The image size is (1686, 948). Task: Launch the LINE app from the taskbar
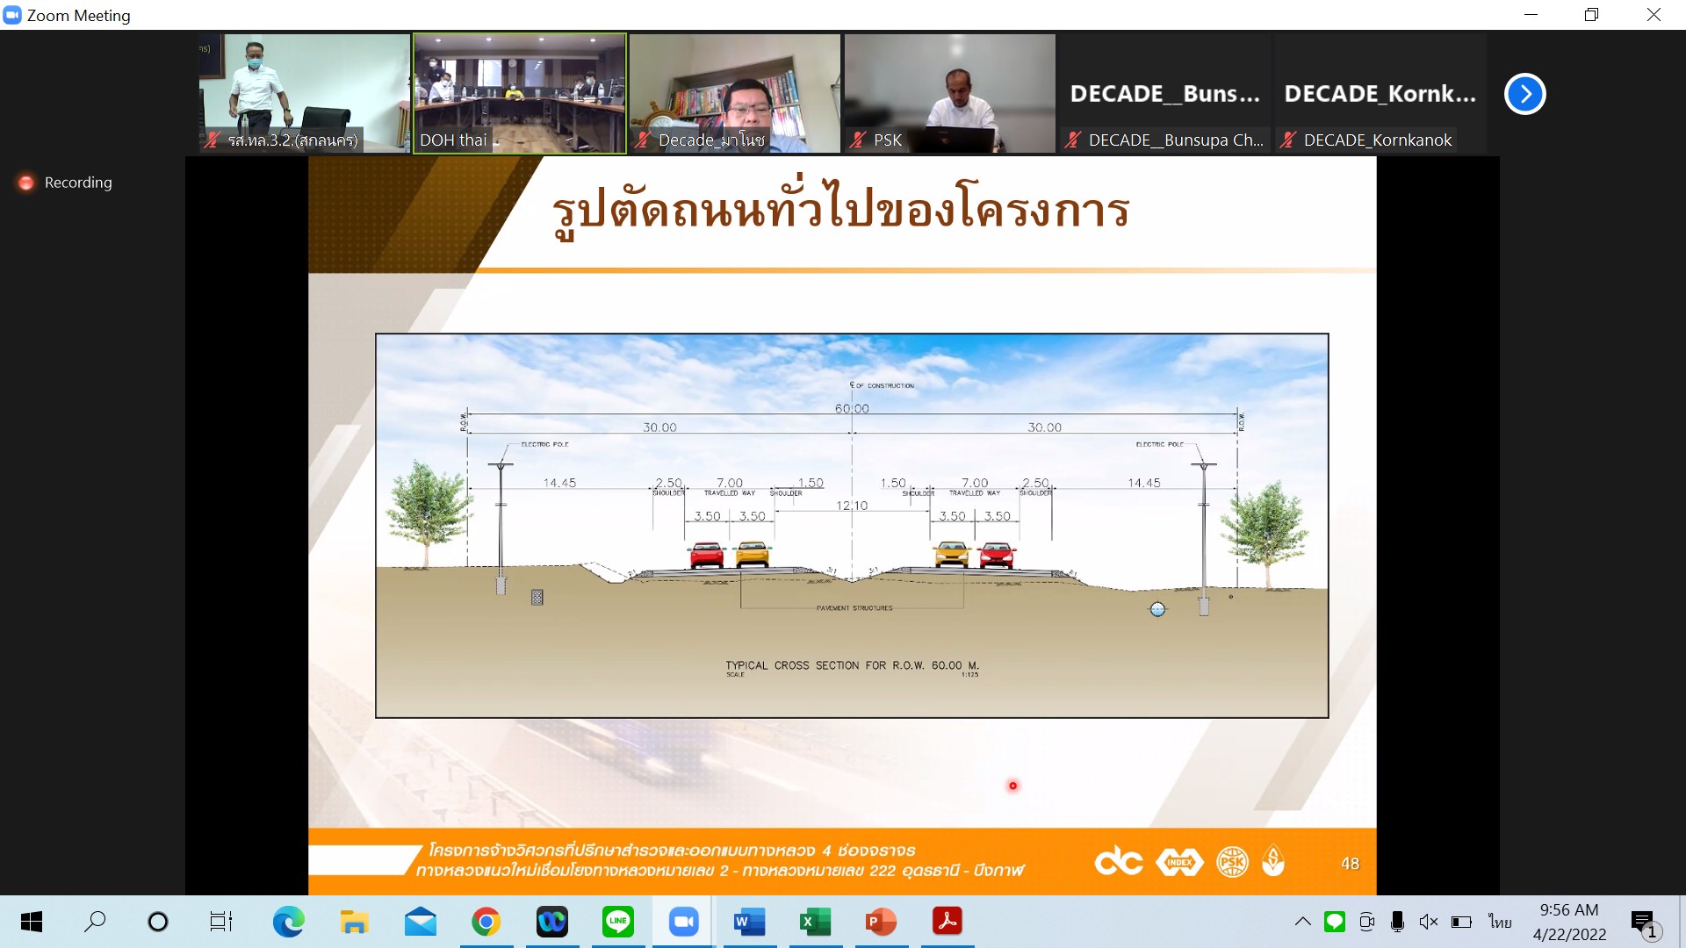(x=617, y=922)
